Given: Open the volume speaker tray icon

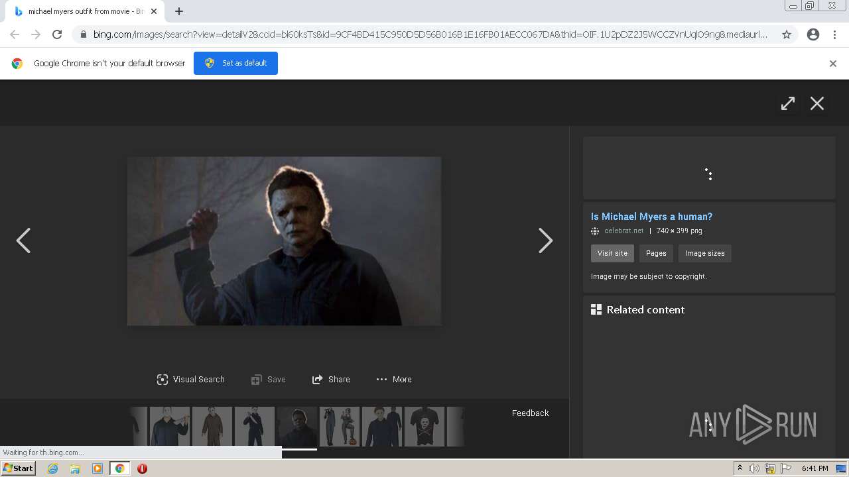Looking at the screenshot, I should [x=754, y=468].
